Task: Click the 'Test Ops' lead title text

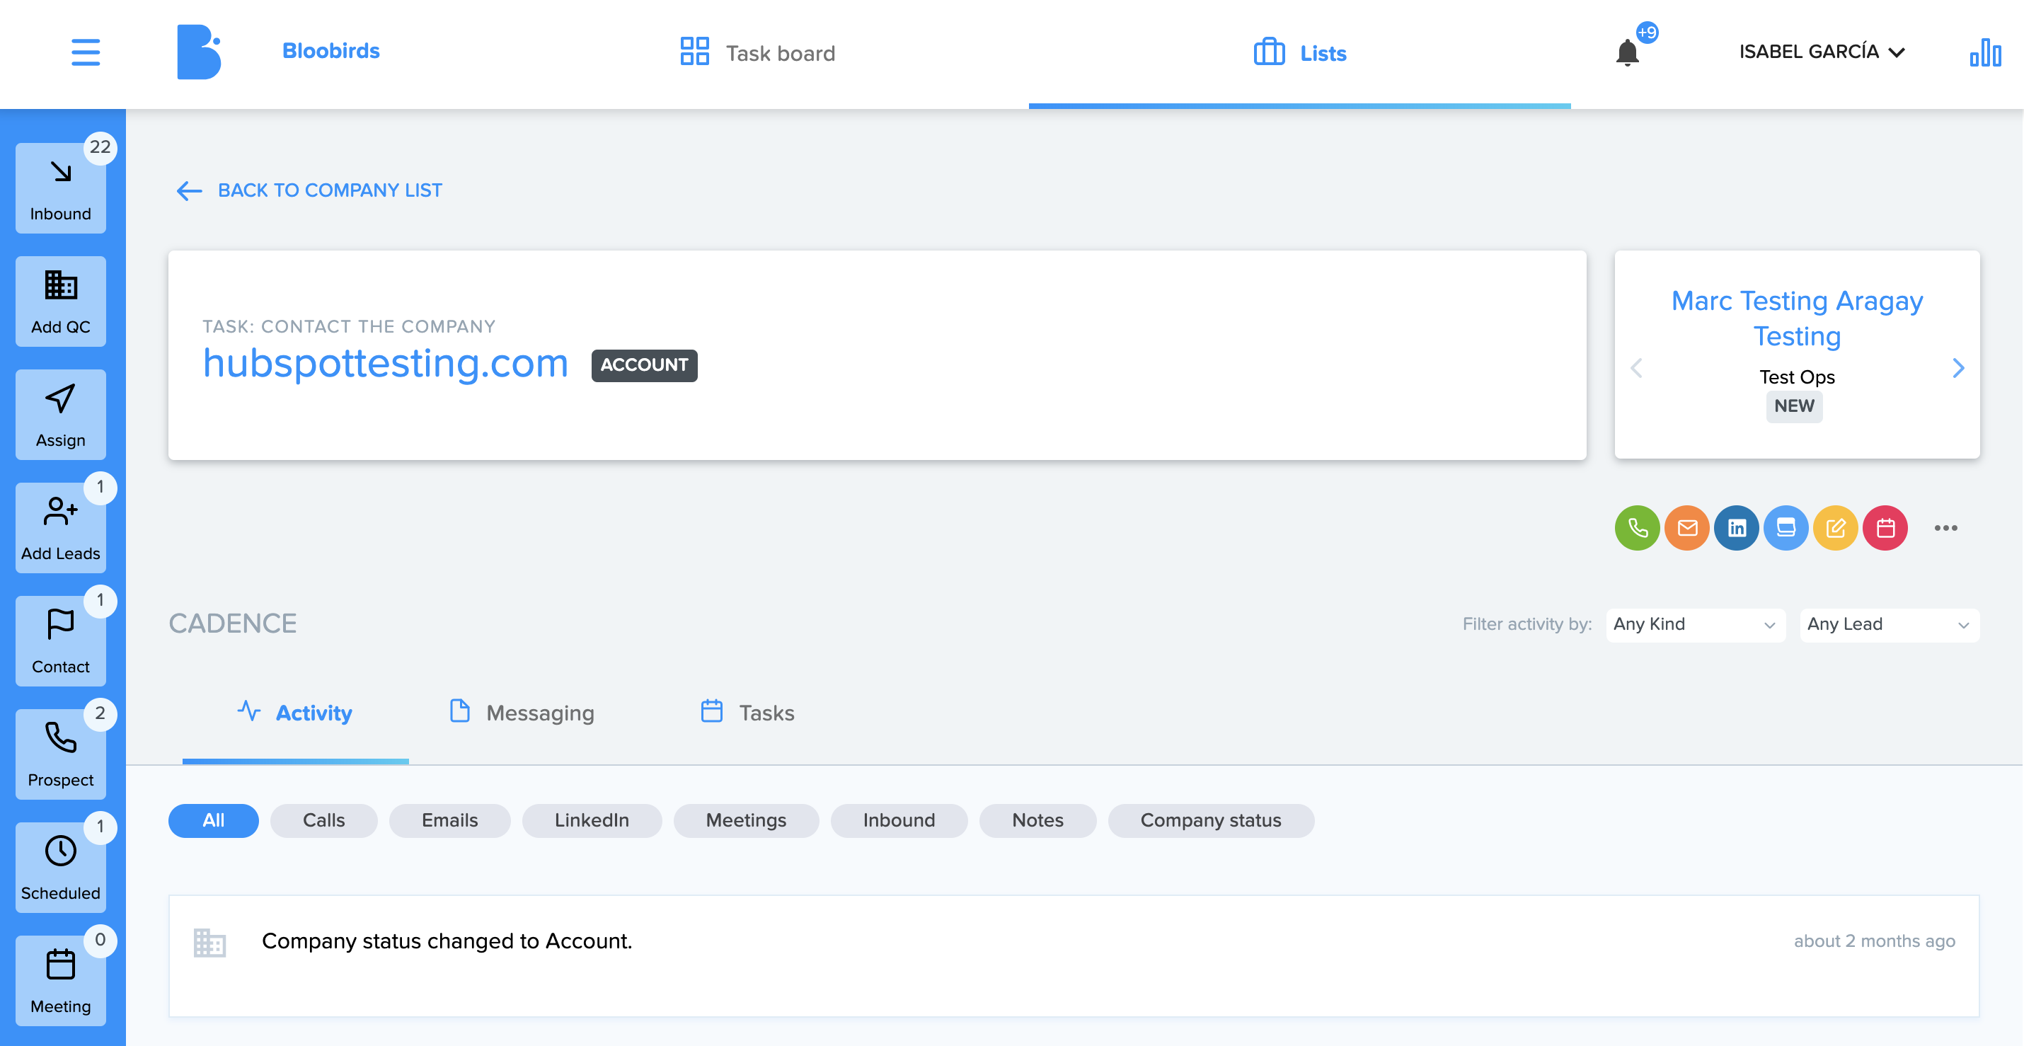Action: click(1796, 377)
